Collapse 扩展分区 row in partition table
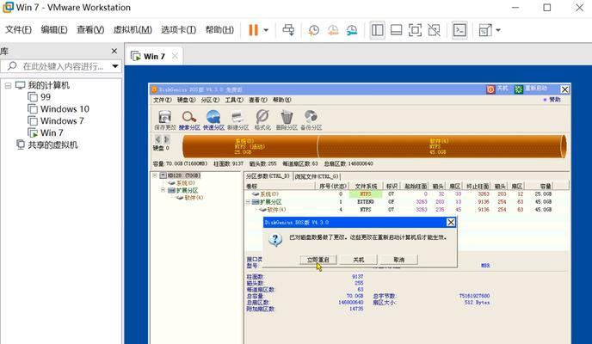 pyautogui.click(x=248, y=202)
